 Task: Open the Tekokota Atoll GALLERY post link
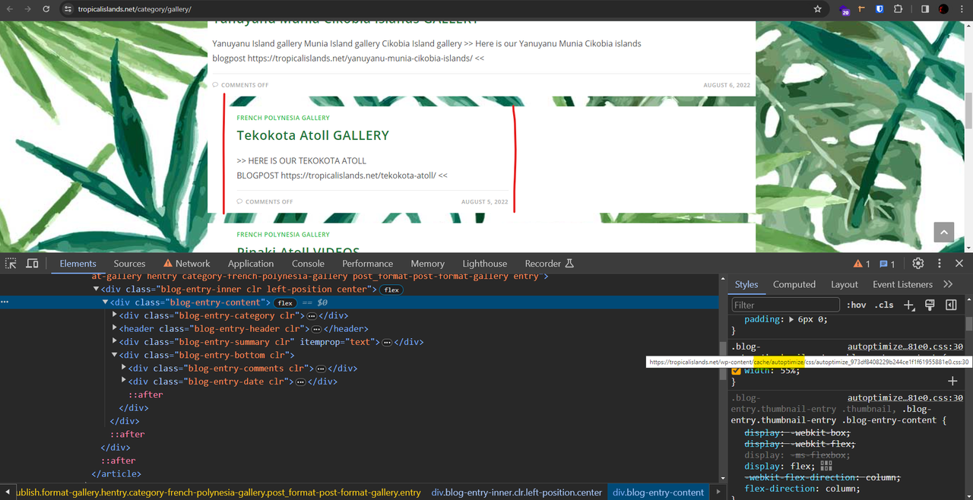pyautogui.click(x=312, y=135)
